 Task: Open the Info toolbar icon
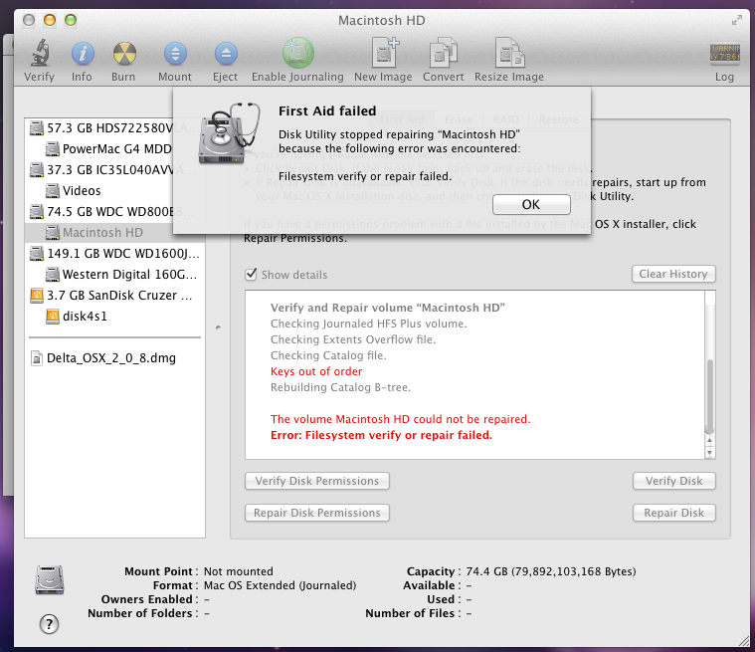[x=83, y=53]
